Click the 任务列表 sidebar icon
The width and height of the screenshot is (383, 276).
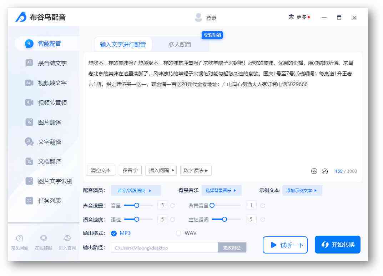click(29, 201)
